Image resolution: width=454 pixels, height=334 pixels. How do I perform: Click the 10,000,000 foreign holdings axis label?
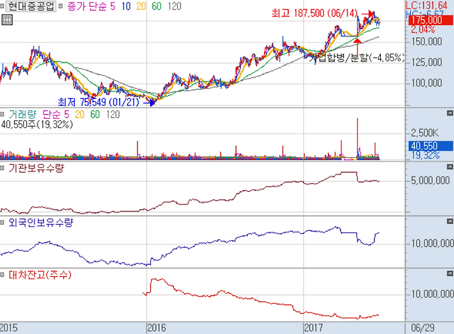[433, 244]
